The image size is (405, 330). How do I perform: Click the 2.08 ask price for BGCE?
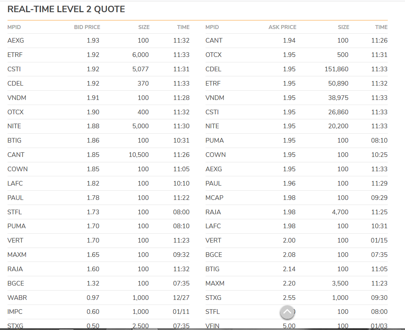pyautogui.click(x=289, y=255)
